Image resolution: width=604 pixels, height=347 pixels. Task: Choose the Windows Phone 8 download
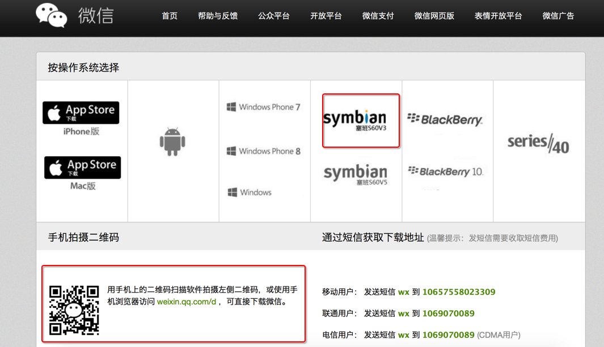click(x=264, y=151)
